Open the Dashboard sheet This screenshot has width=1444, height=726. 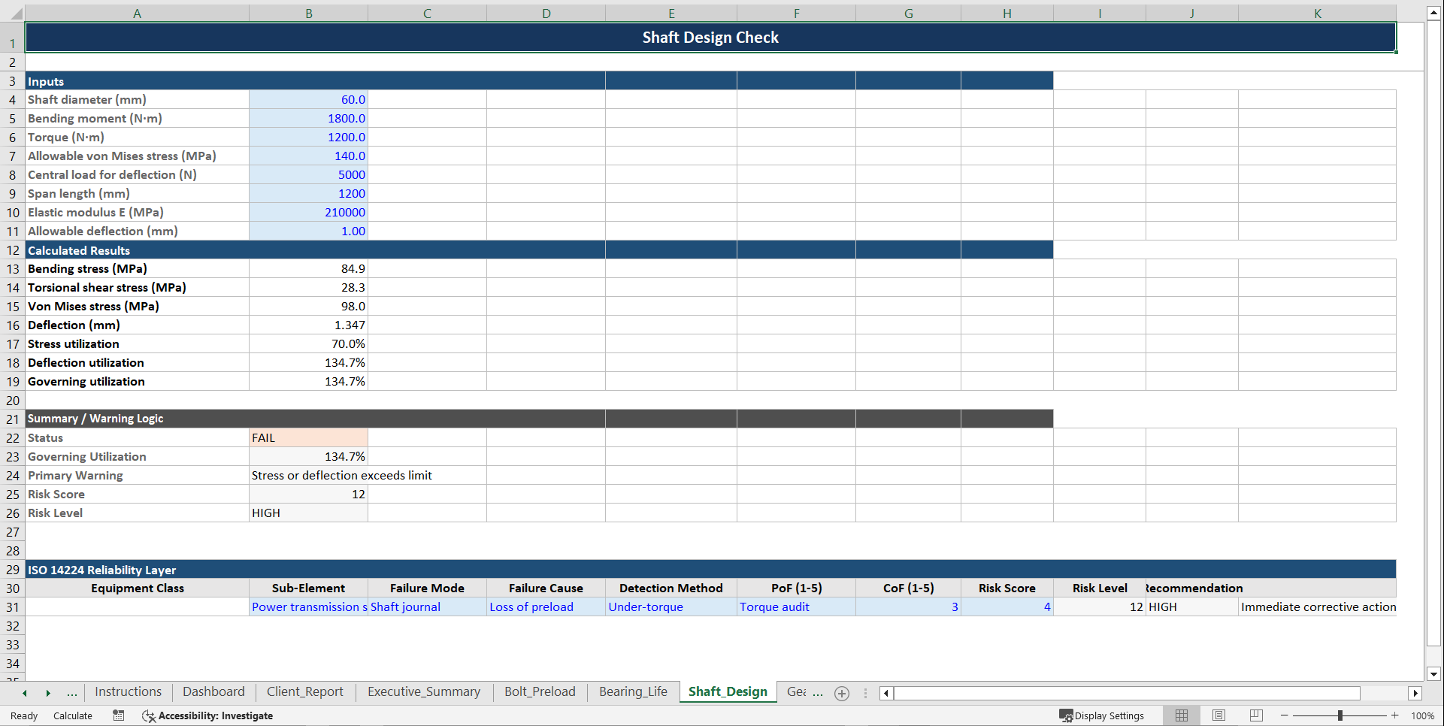213,691
